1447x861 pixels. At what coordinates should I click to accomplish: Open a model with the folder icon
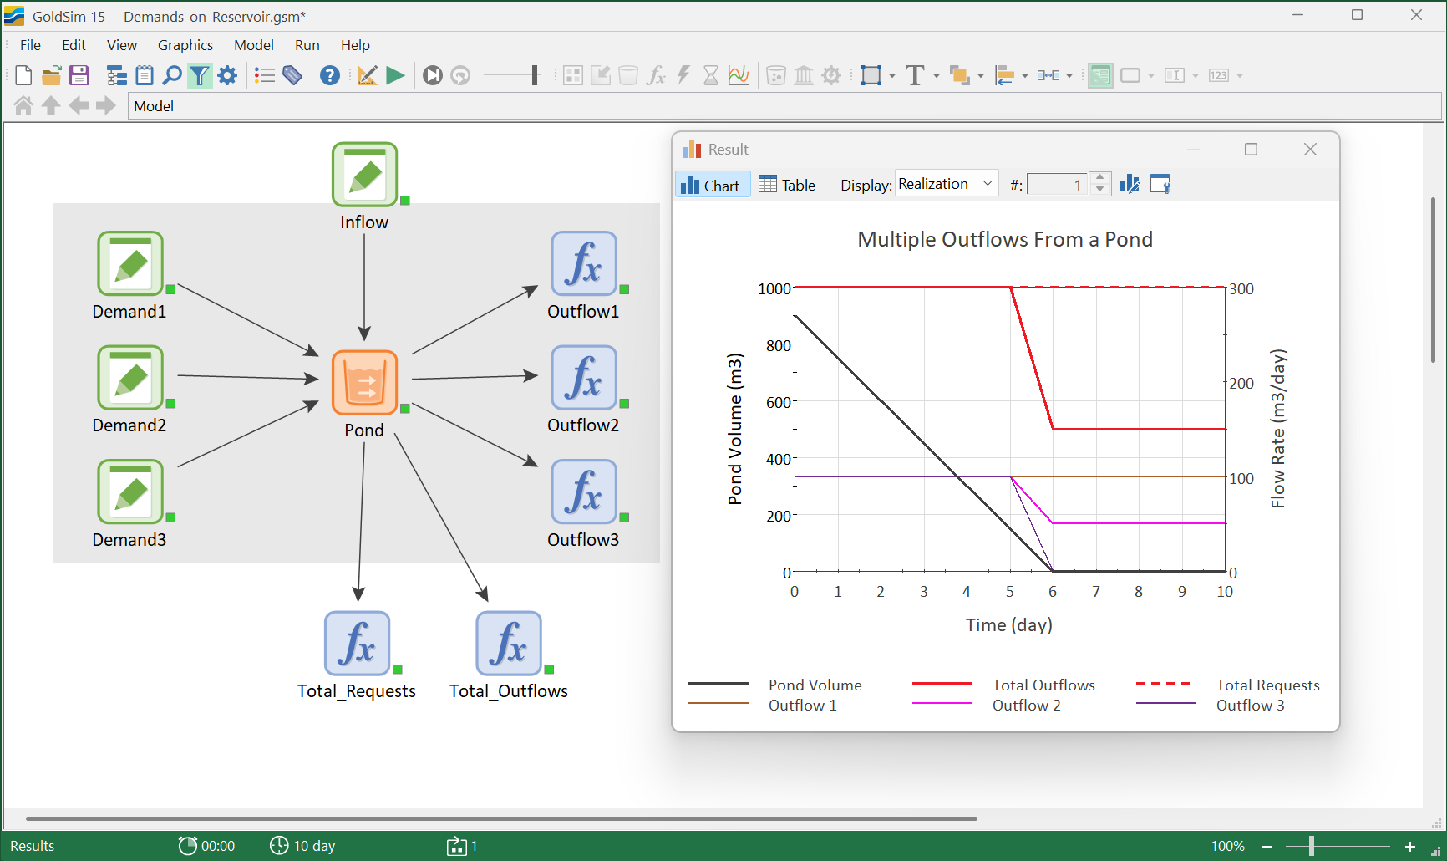pyautogui.click(x=51, y=75)
